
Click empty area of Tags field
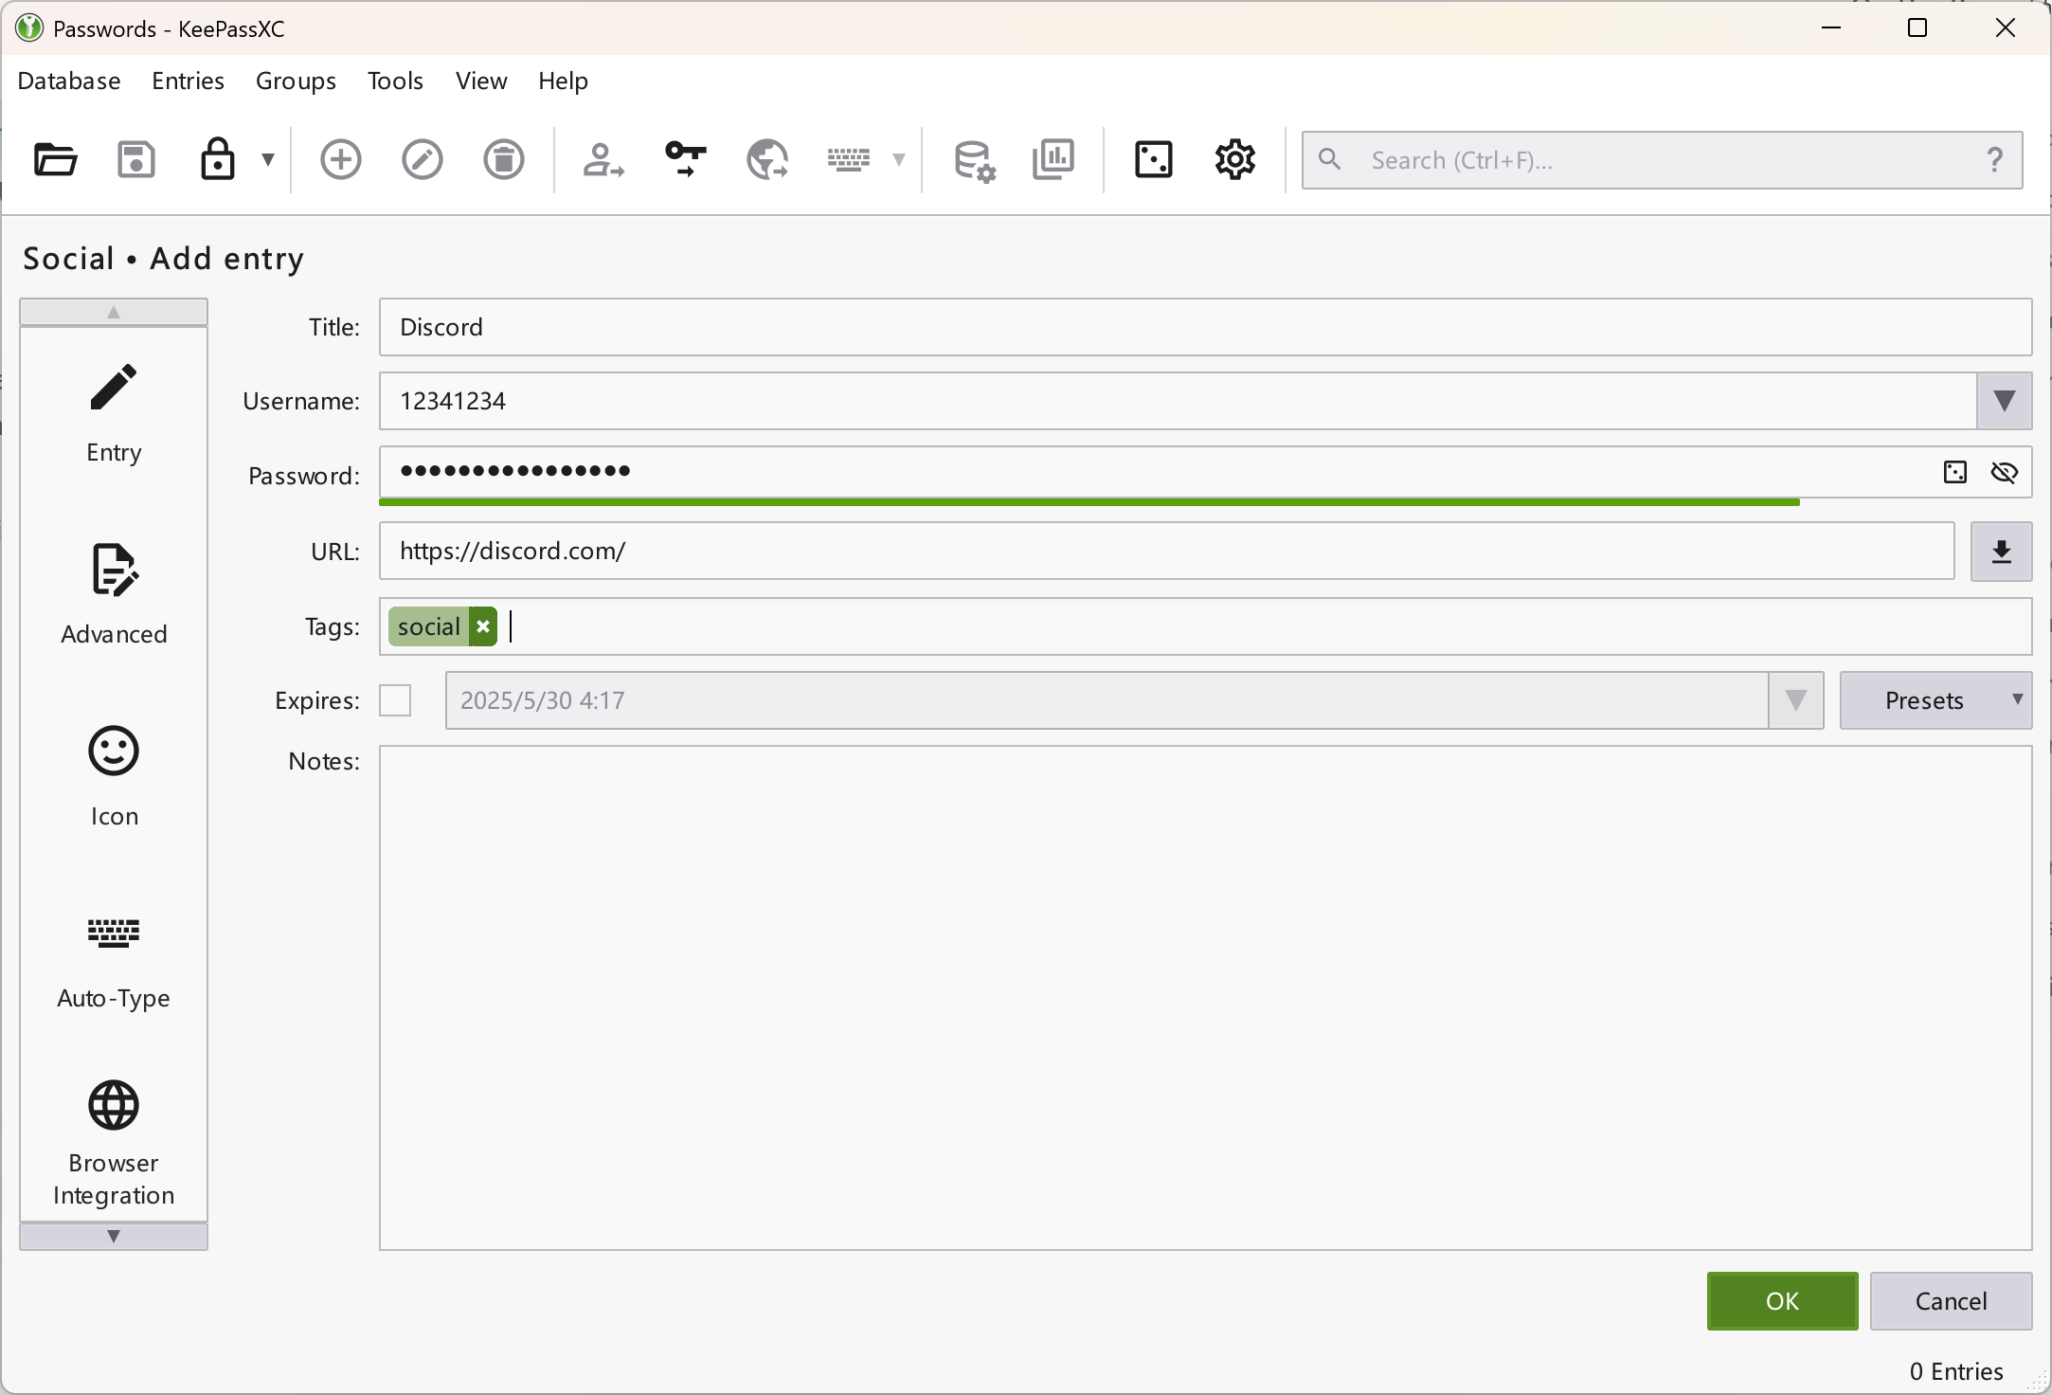[1269, 626]
